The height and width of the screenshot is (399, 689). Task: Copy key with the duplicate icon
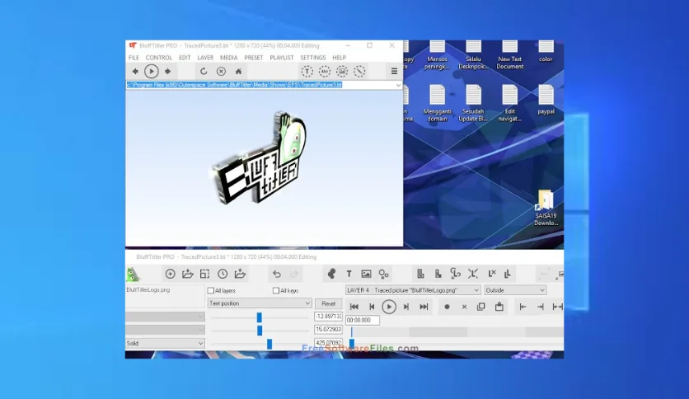click(481, 307)
